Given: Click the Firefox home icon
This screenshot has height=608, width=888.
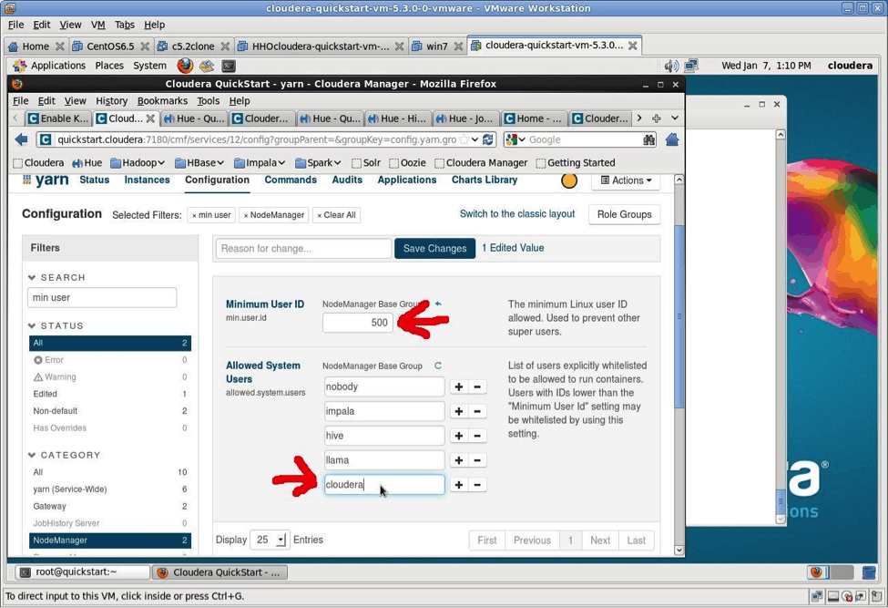Looking at the screenshot, I should (672, 139).
